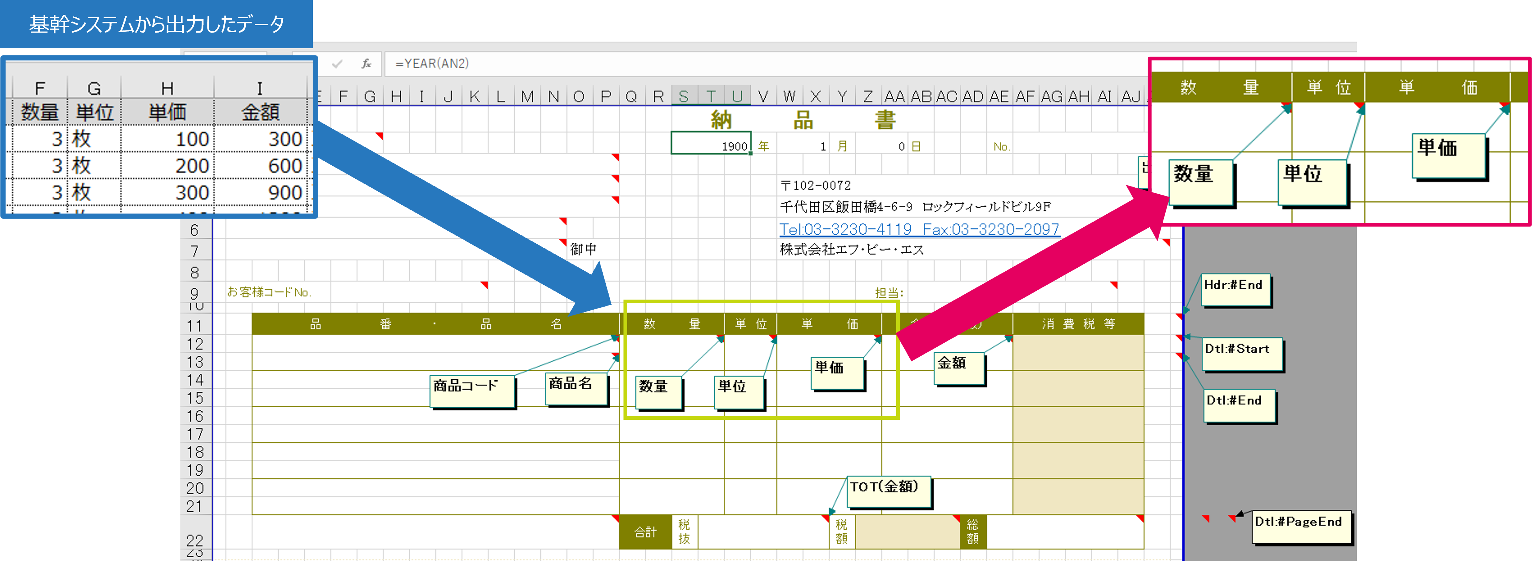Image resolution: width=1532 pixels, height=561 pixels.
Task: Select column header S
Action: click(684, 96)
